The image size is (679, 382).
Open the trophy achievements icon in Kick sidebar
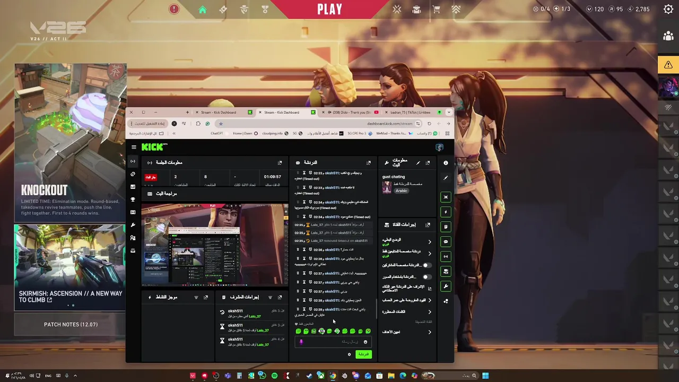[133, 199]
